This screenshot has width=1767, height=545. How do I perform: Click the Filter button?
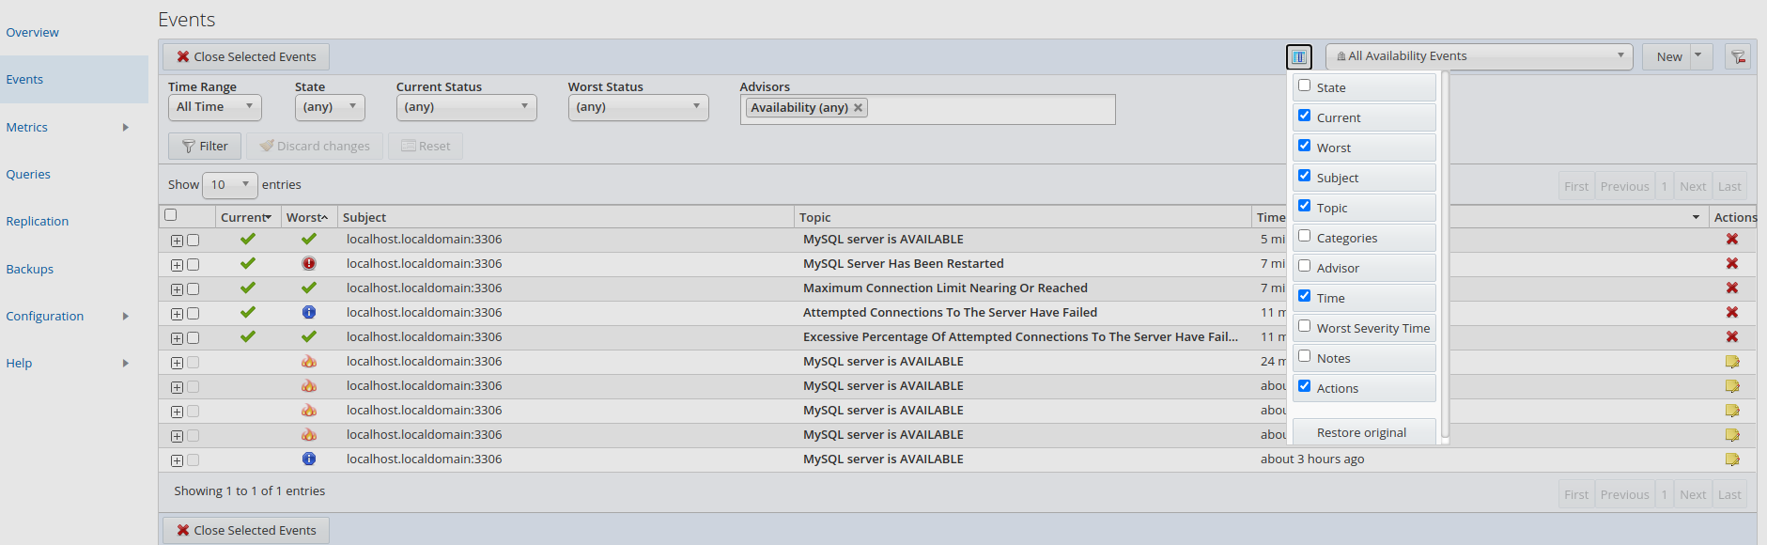(x=205, y=146)
